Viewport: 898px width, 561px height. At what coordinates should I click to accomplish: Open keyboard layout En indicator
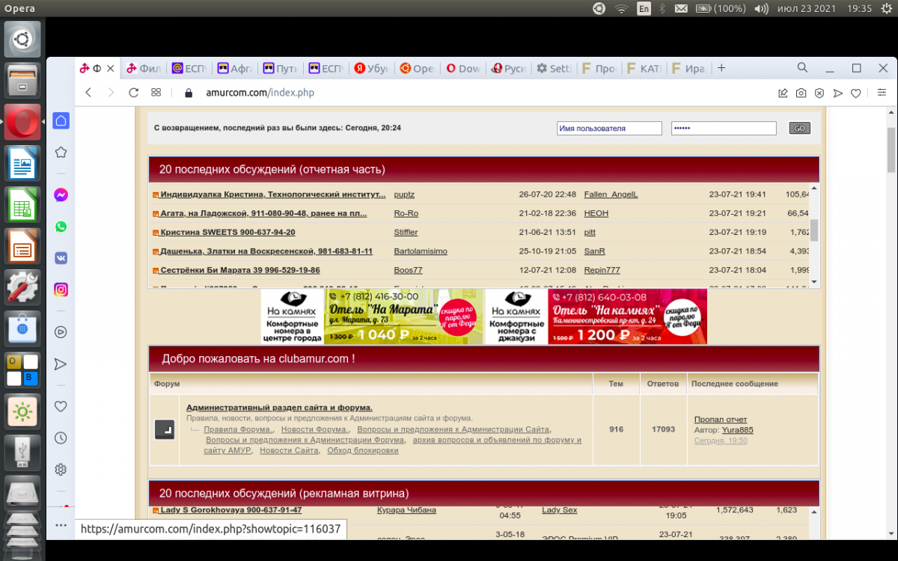pos(644,8)
